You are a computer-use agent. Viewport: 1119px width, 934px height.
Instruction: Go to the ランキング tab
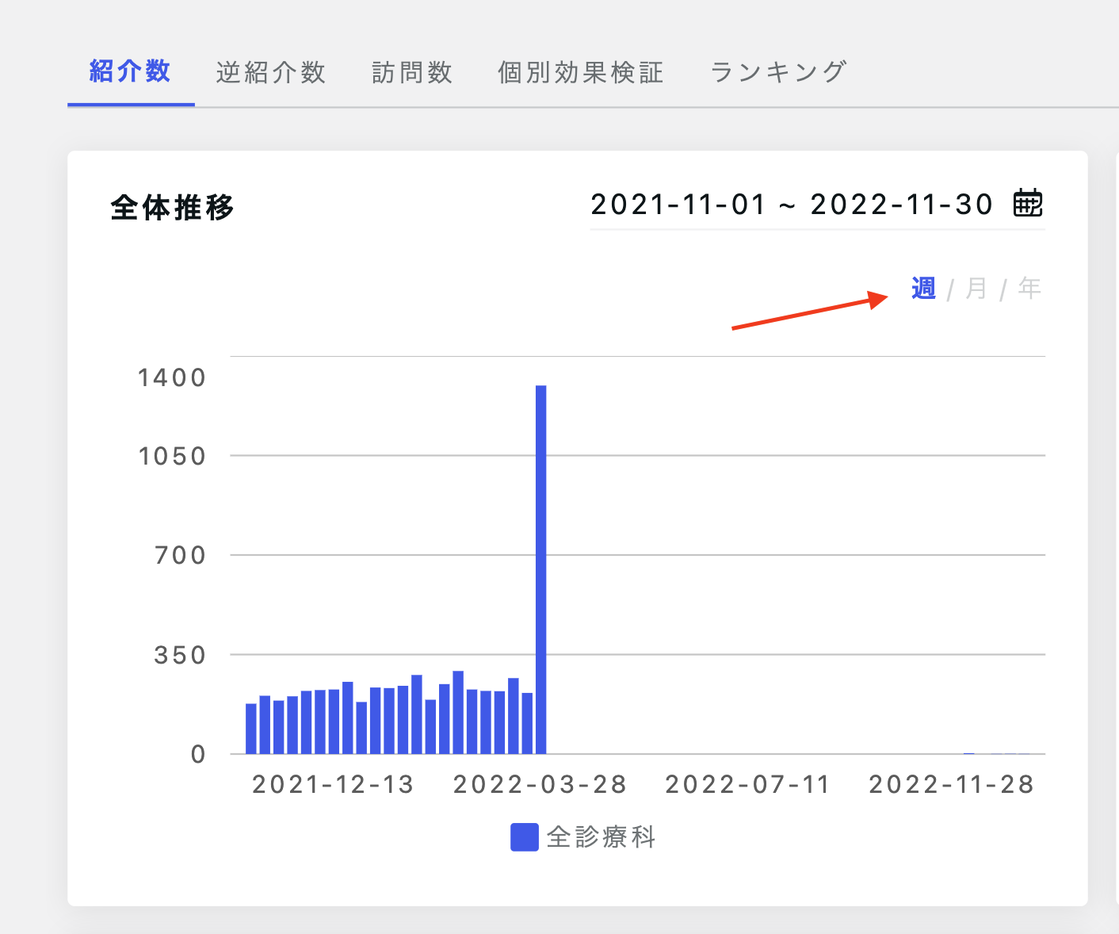click(778, 72)
